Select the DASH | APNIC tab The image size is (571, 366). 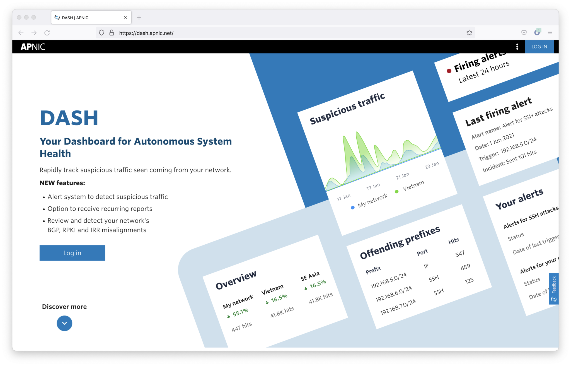pos(84,18)
